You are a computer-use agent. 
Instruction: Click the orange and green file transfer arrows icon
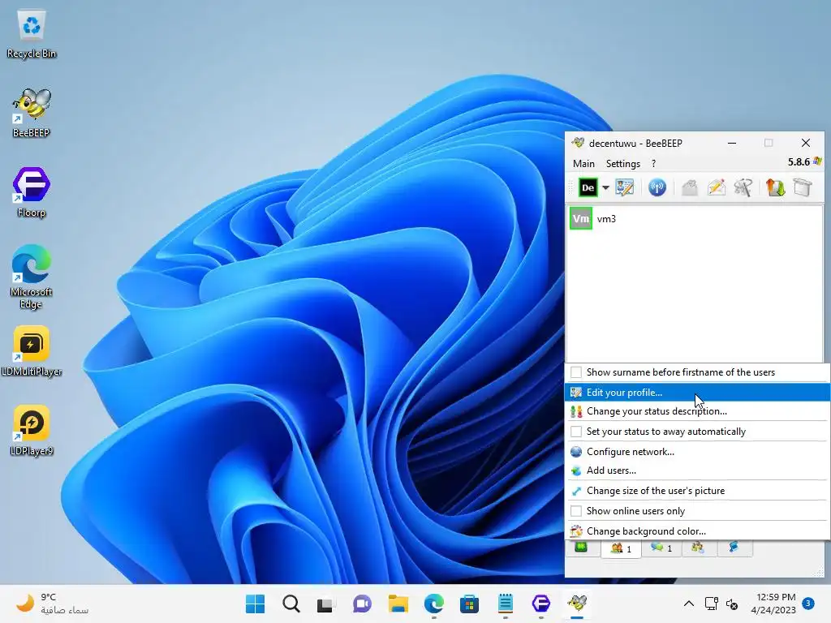775,187
